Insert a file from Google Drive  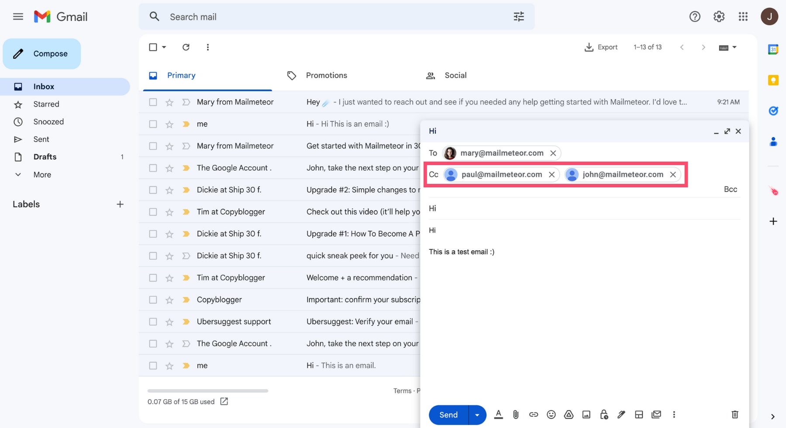pos(569,414)
